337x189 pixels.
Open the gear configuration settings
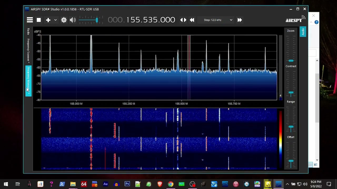(x=64, y=20)
